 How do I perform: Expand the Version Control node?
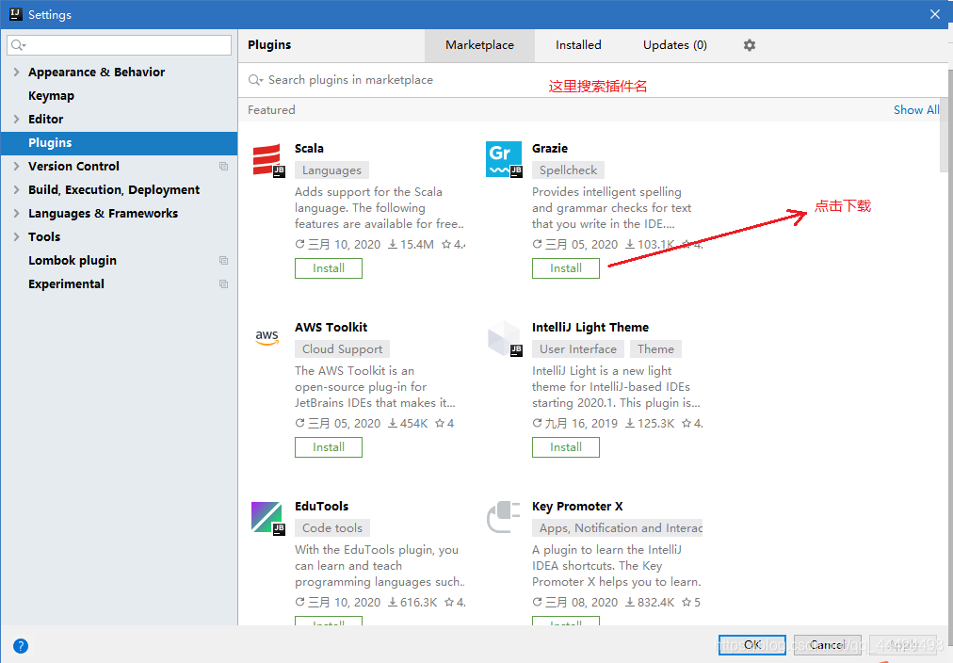[16, 166]
